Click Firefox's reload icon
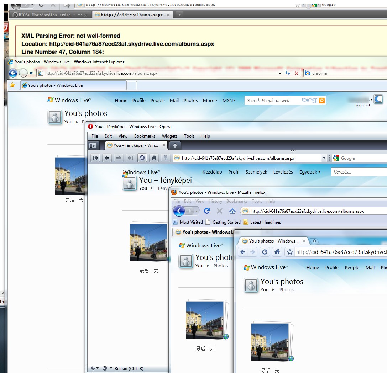 (x=207, y=211)
